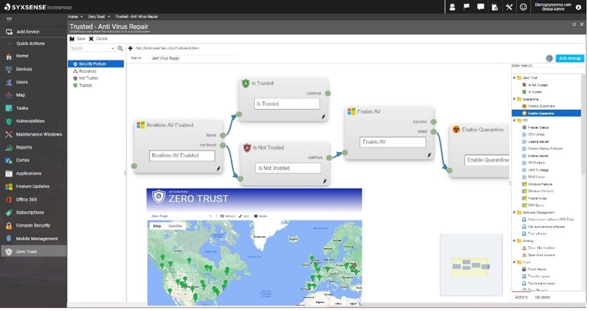Open Add Device in the sidebar

pyautogui.click(x=27, y=32)
